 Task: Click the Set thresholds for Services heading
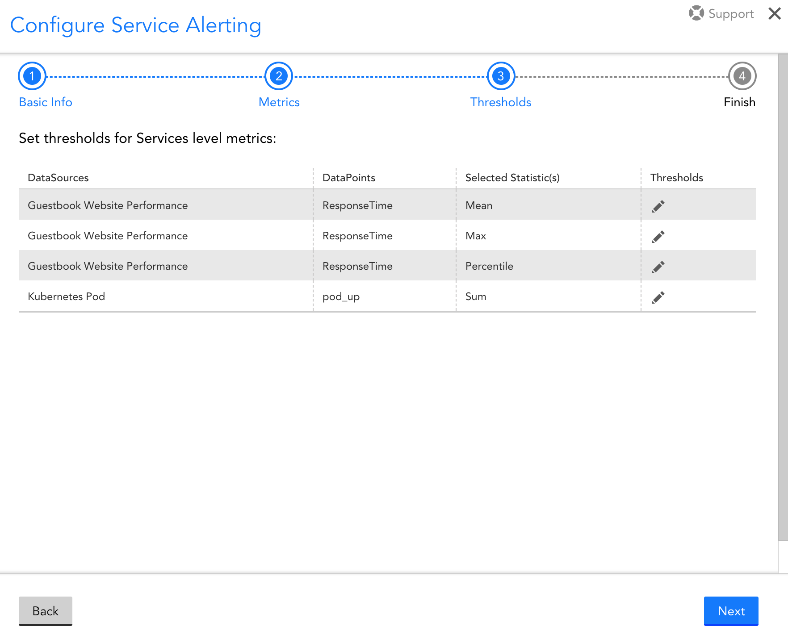pos(147,138)
